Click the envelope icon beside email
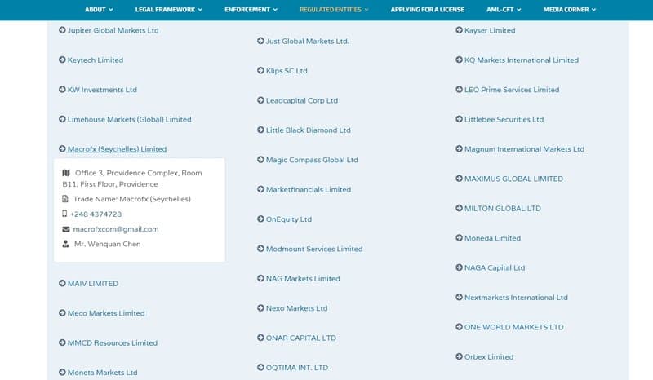653x380 pixels. [x=66, y=229]
